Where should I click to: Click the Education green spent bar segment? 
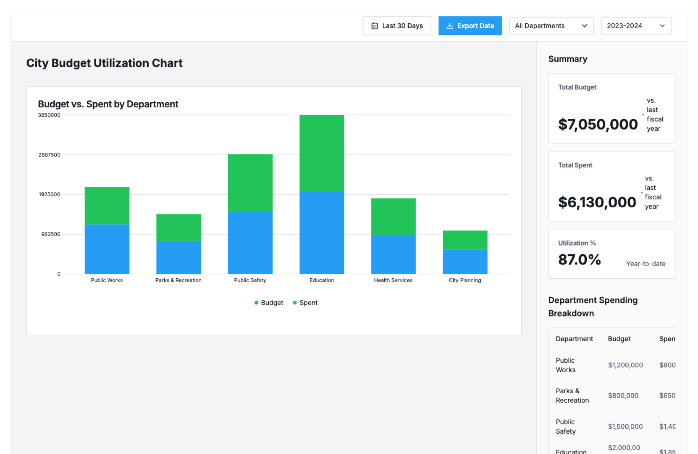[322, 153]
